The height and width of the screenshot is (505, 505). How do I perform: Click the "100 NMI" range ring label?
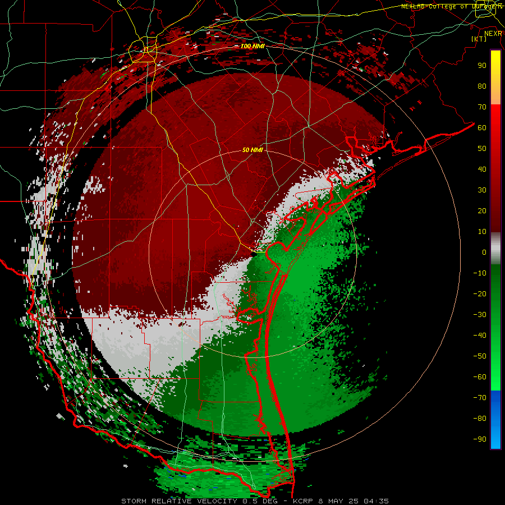click(x=252, y=46)
